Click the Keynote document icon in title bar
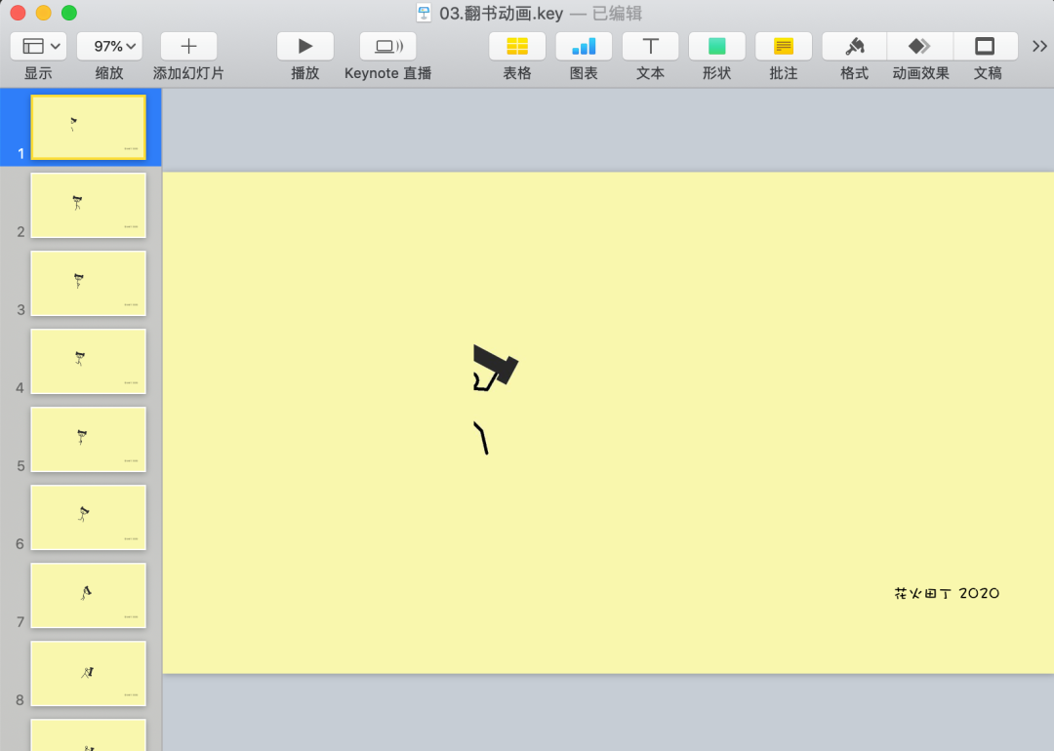The image size is (1054, 751). click(424, 14)
